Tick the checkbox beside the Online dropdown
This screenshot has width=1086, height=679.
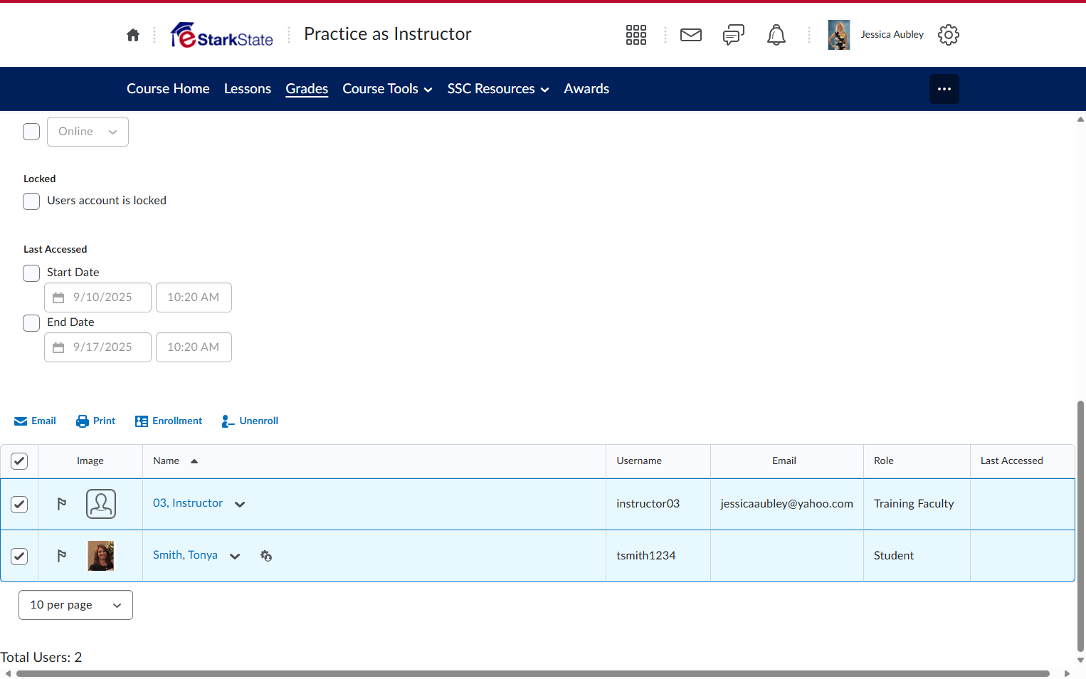click(x=31, y=132)
